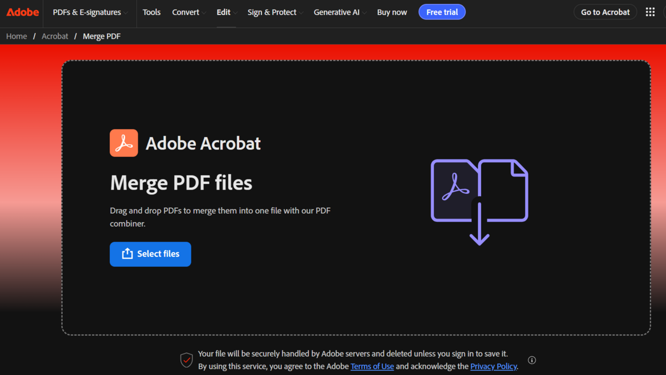The width and height of the screenshot is (666, 375).
Task: Click the Free trial button
Action: pos(442,12)
